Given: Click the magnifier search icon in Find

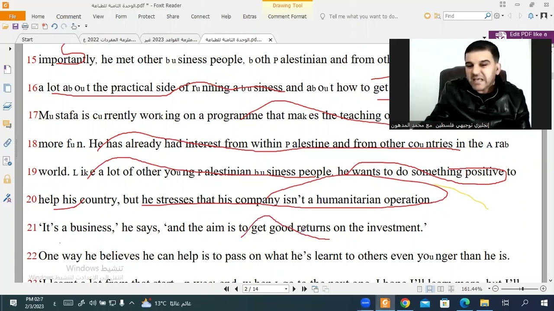Looking at the screenshot, I should point(488,16).
